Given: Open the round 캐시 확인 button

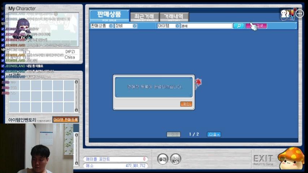Looking at the screenshot, I should click(x=175, y=159).
